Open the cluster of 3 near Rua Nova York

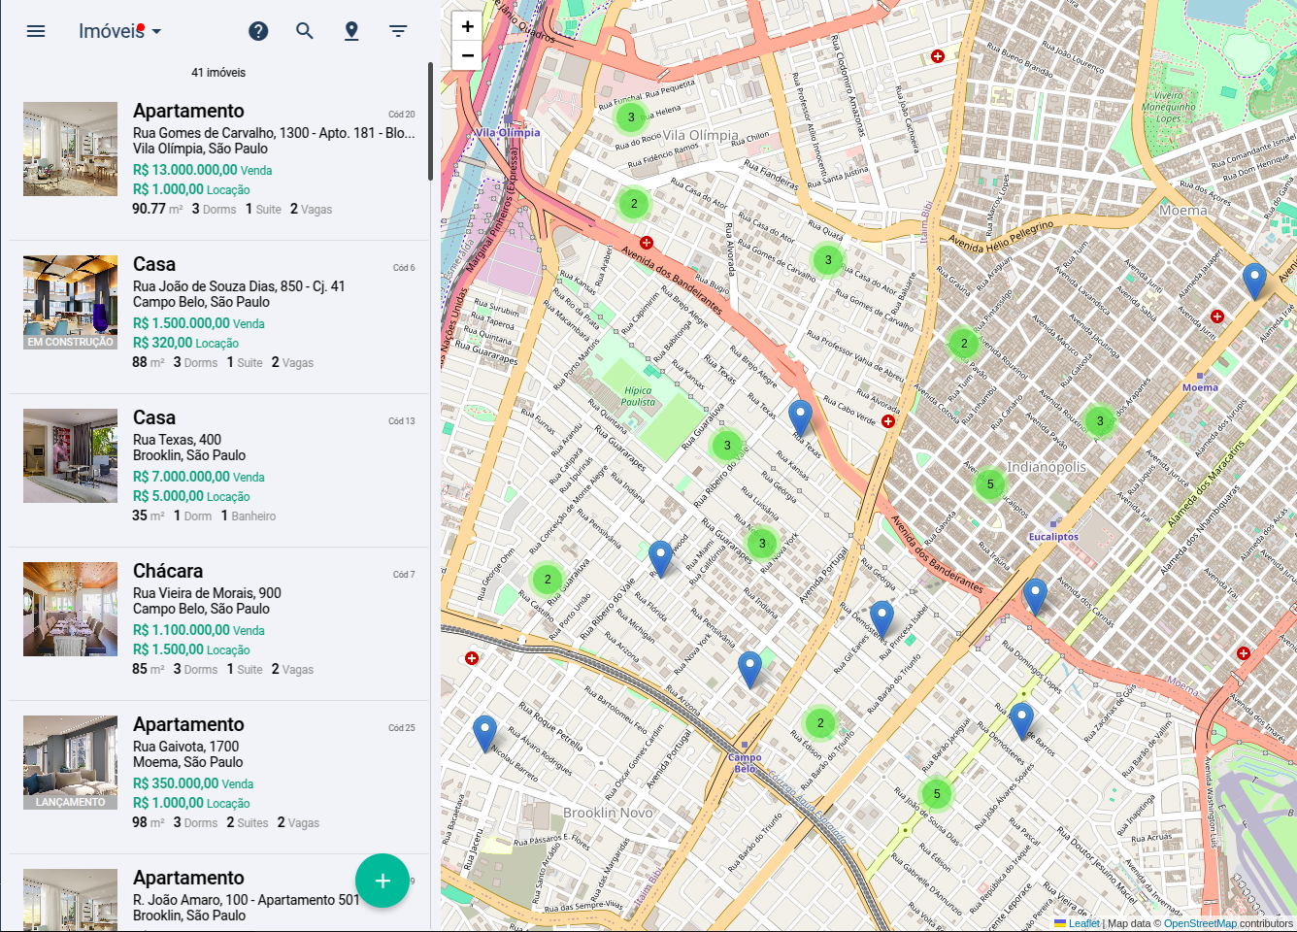pos(762,544)
